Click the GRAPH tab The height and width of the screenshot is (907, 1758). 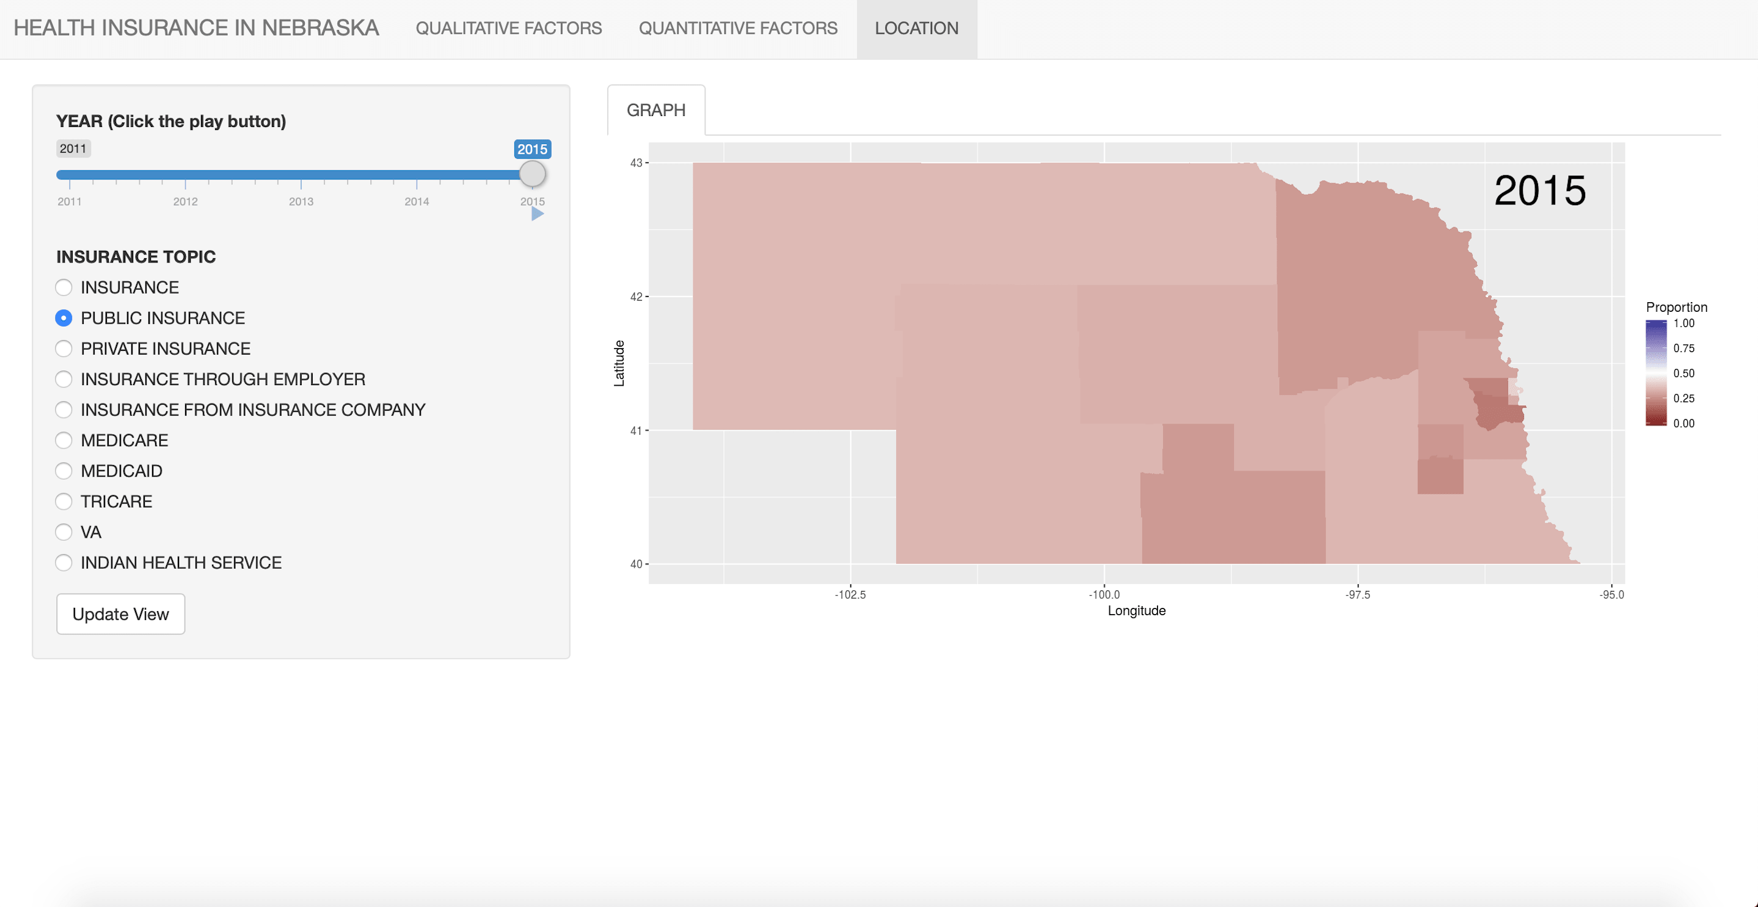(655, 110)
